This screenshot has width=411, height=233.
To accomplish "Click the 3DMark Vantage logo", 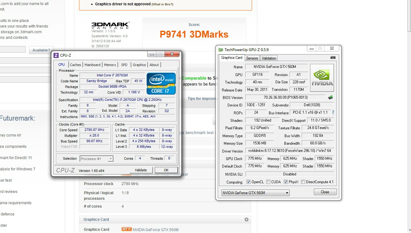I will (110, 25).
